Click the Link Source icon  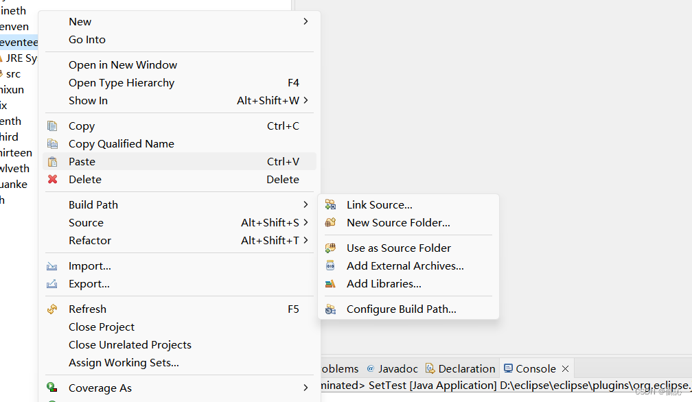click(x=330, y=205)
